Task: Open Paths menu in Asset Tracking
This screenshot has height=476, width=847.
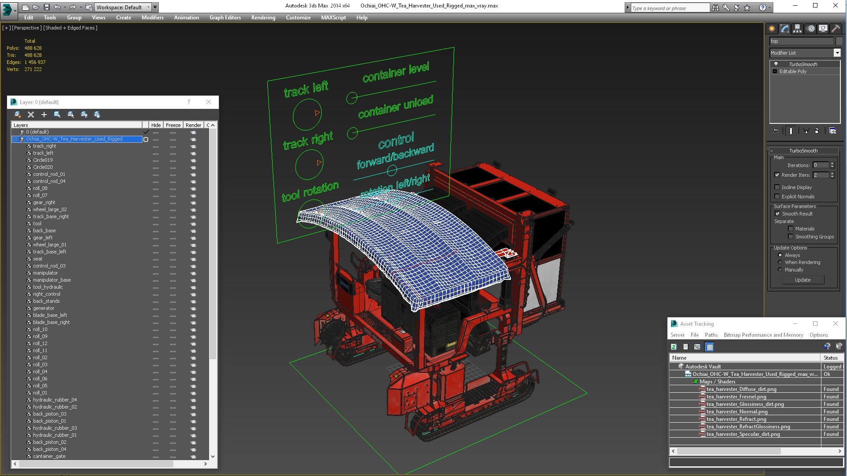Action: coord(711,335)
